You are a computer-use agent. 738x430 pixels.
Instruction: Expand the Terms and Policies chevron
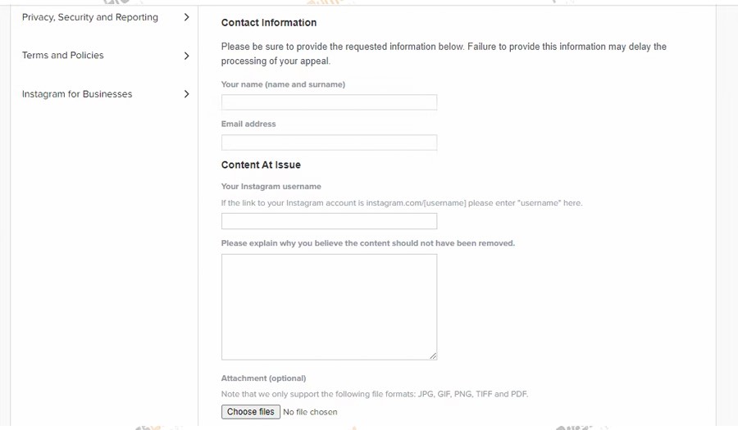(187, 56)
